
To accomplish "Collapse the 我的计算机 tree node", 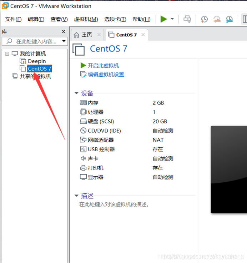I will point(7,54).
